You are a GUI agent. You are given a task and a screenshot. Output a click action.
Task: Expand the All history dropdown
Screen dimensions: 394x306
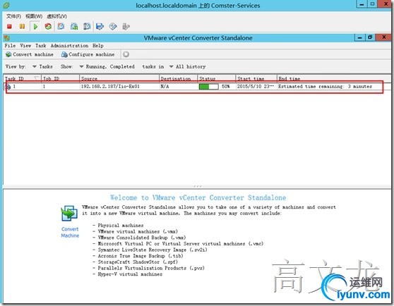[187, 66]
